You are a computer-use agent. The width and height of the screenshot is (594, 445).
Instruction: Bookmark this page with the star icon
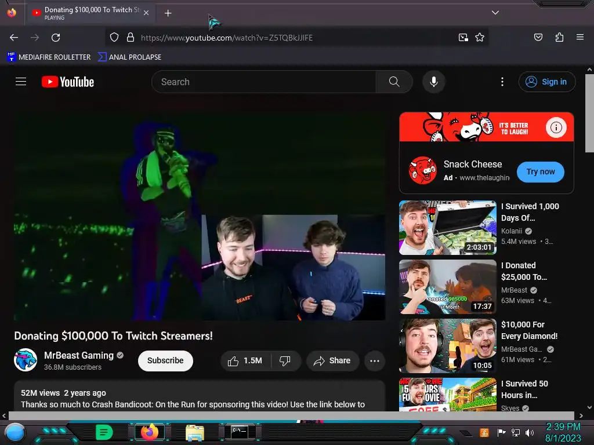480,38
